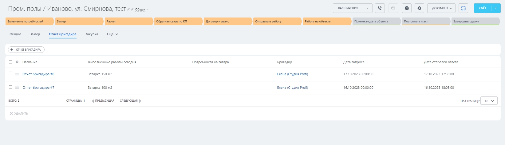Expand the Счёт button dropdown arrow

pyautogui.click(x=496, y=8)
